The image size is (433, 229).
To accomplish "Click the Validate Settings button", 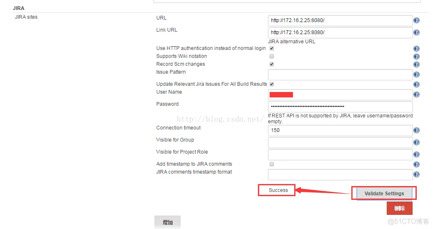I will [384, 194].
